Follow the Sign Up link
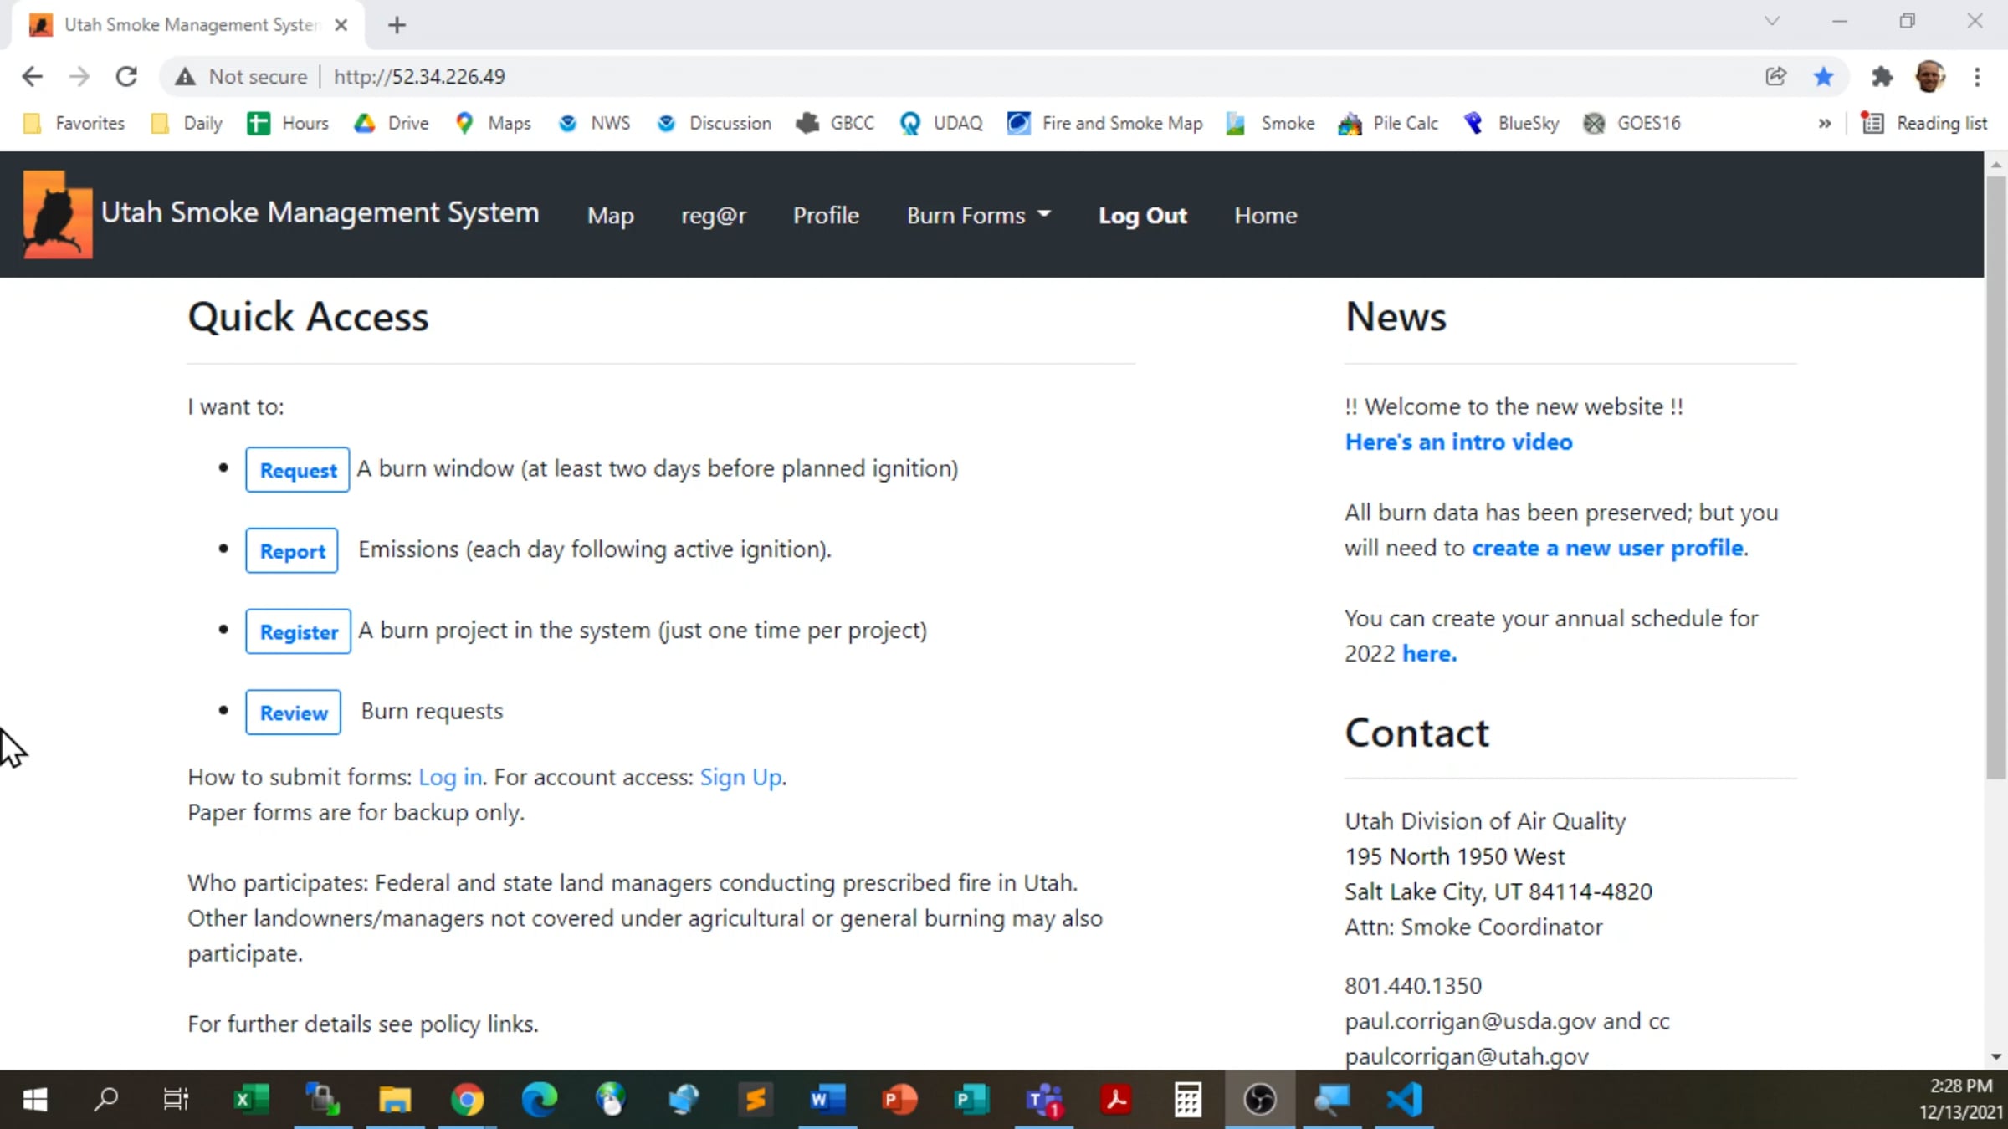Viewport: 2008px width, 1129px height. pos(740,778)
